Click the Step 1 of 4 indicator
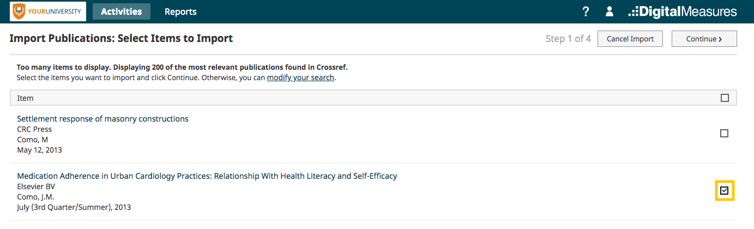Screen dimensions: 754x229 568,39
